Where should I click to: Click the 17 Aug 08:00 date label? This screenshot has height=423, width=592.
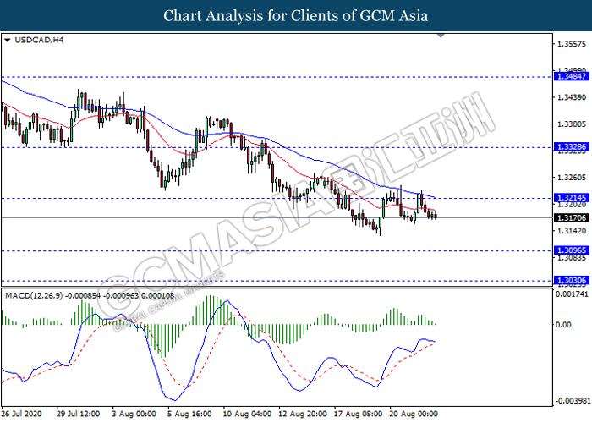(358, 414)
